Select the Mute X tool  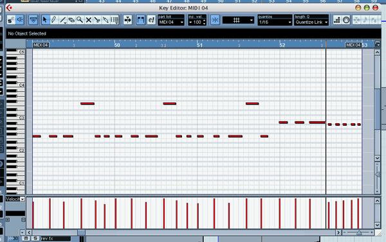click(89, 20)
